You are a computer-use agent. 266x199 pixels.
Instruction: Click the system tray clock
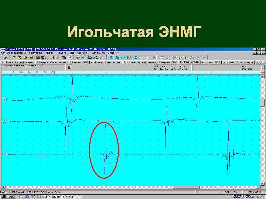coord(260,197)
